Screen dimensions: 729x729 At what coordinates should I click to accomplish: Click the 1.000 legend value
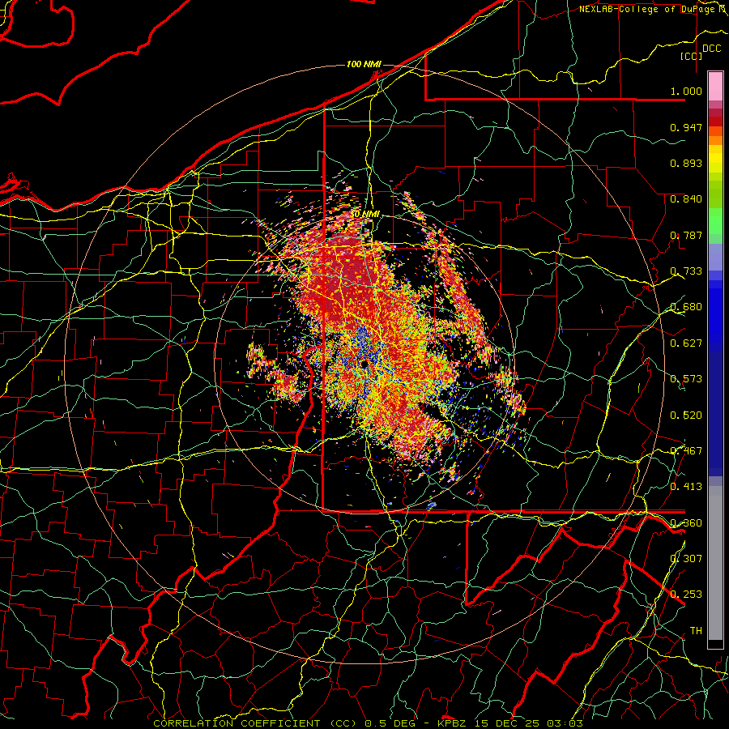[x=686, y=91]
